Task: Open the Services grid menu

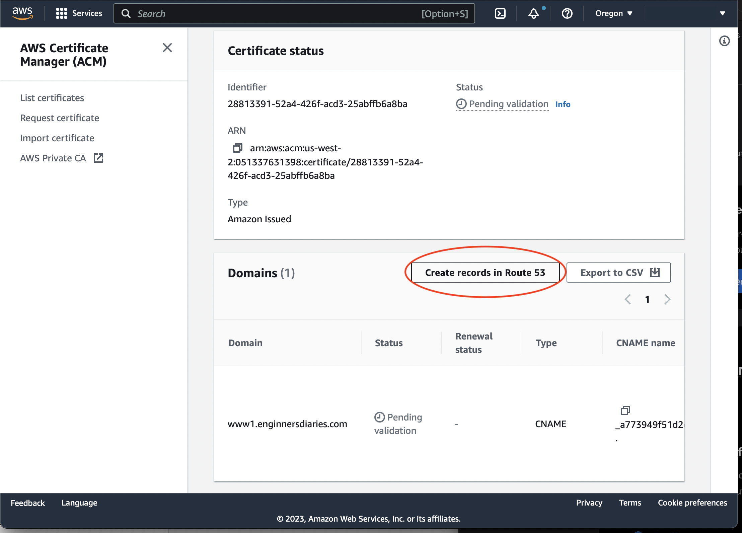Action: [79, 13]
